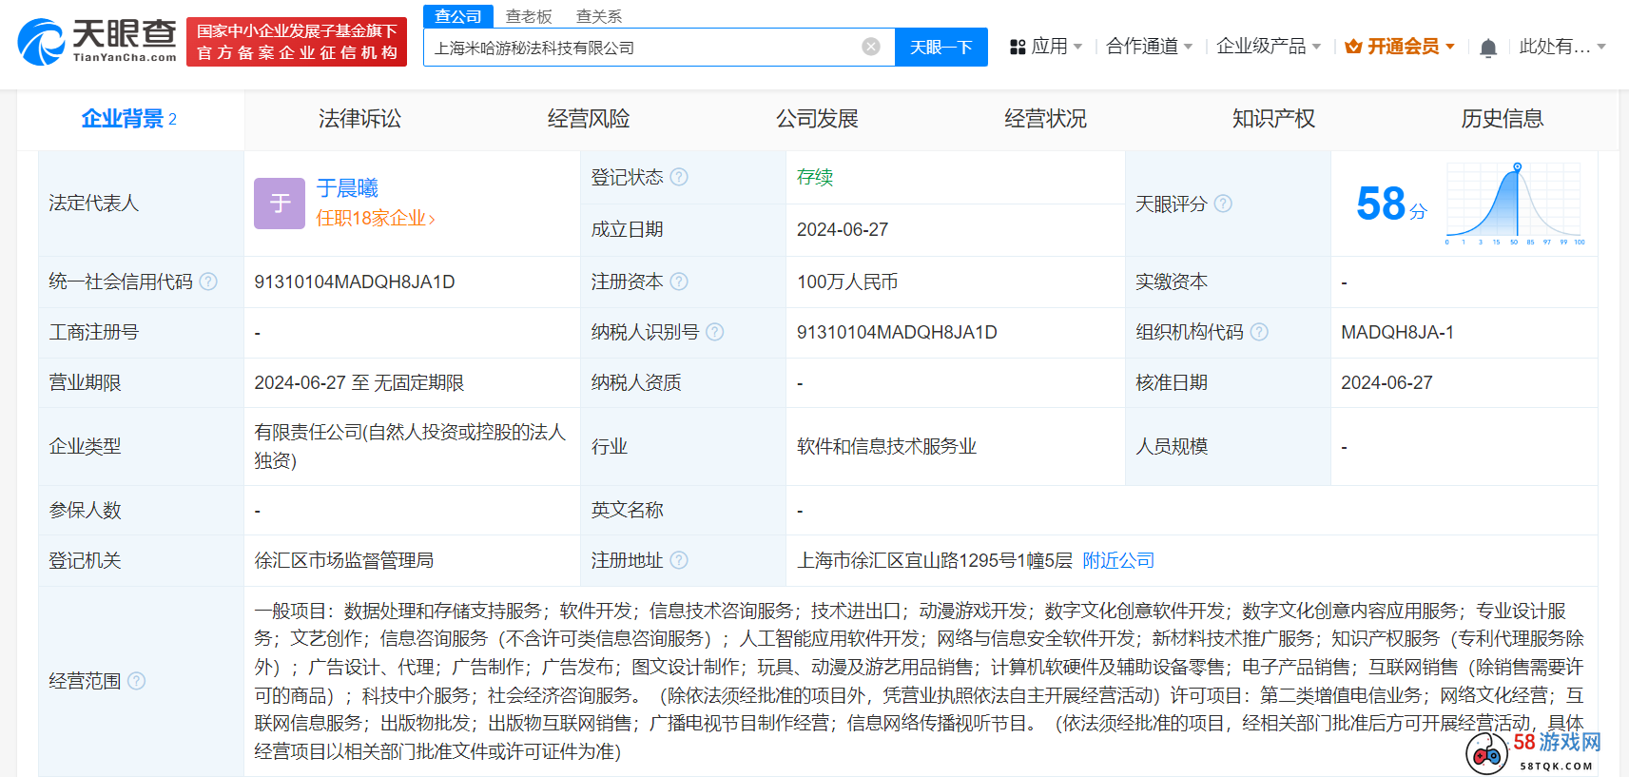1629x777 pixels.
Task: Click help icon next to 组织机构代码
Action: click(x=1259, y=332)
